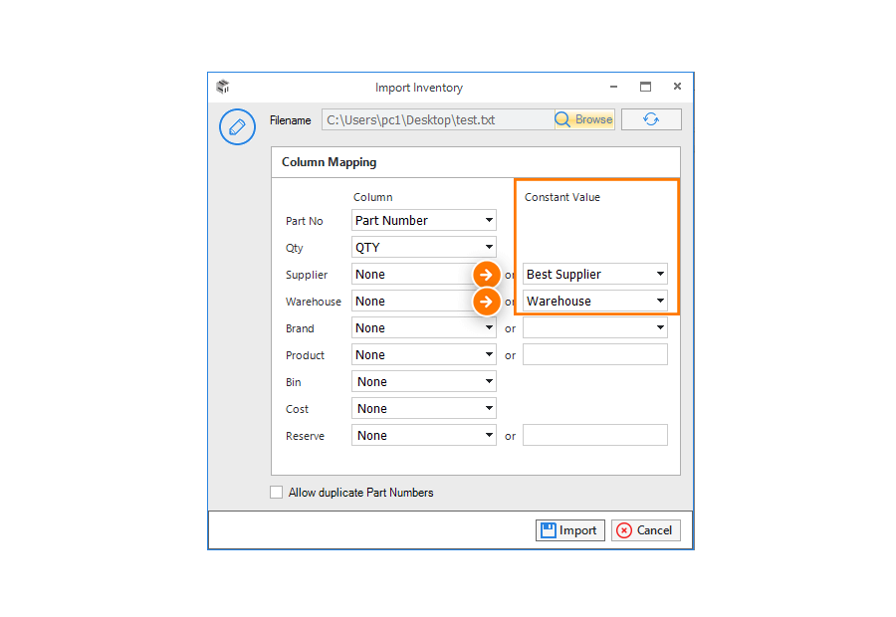This screenshot has height=617, width=896.
Task: Click the Filename path field
Action: click(x=438, y=119)
